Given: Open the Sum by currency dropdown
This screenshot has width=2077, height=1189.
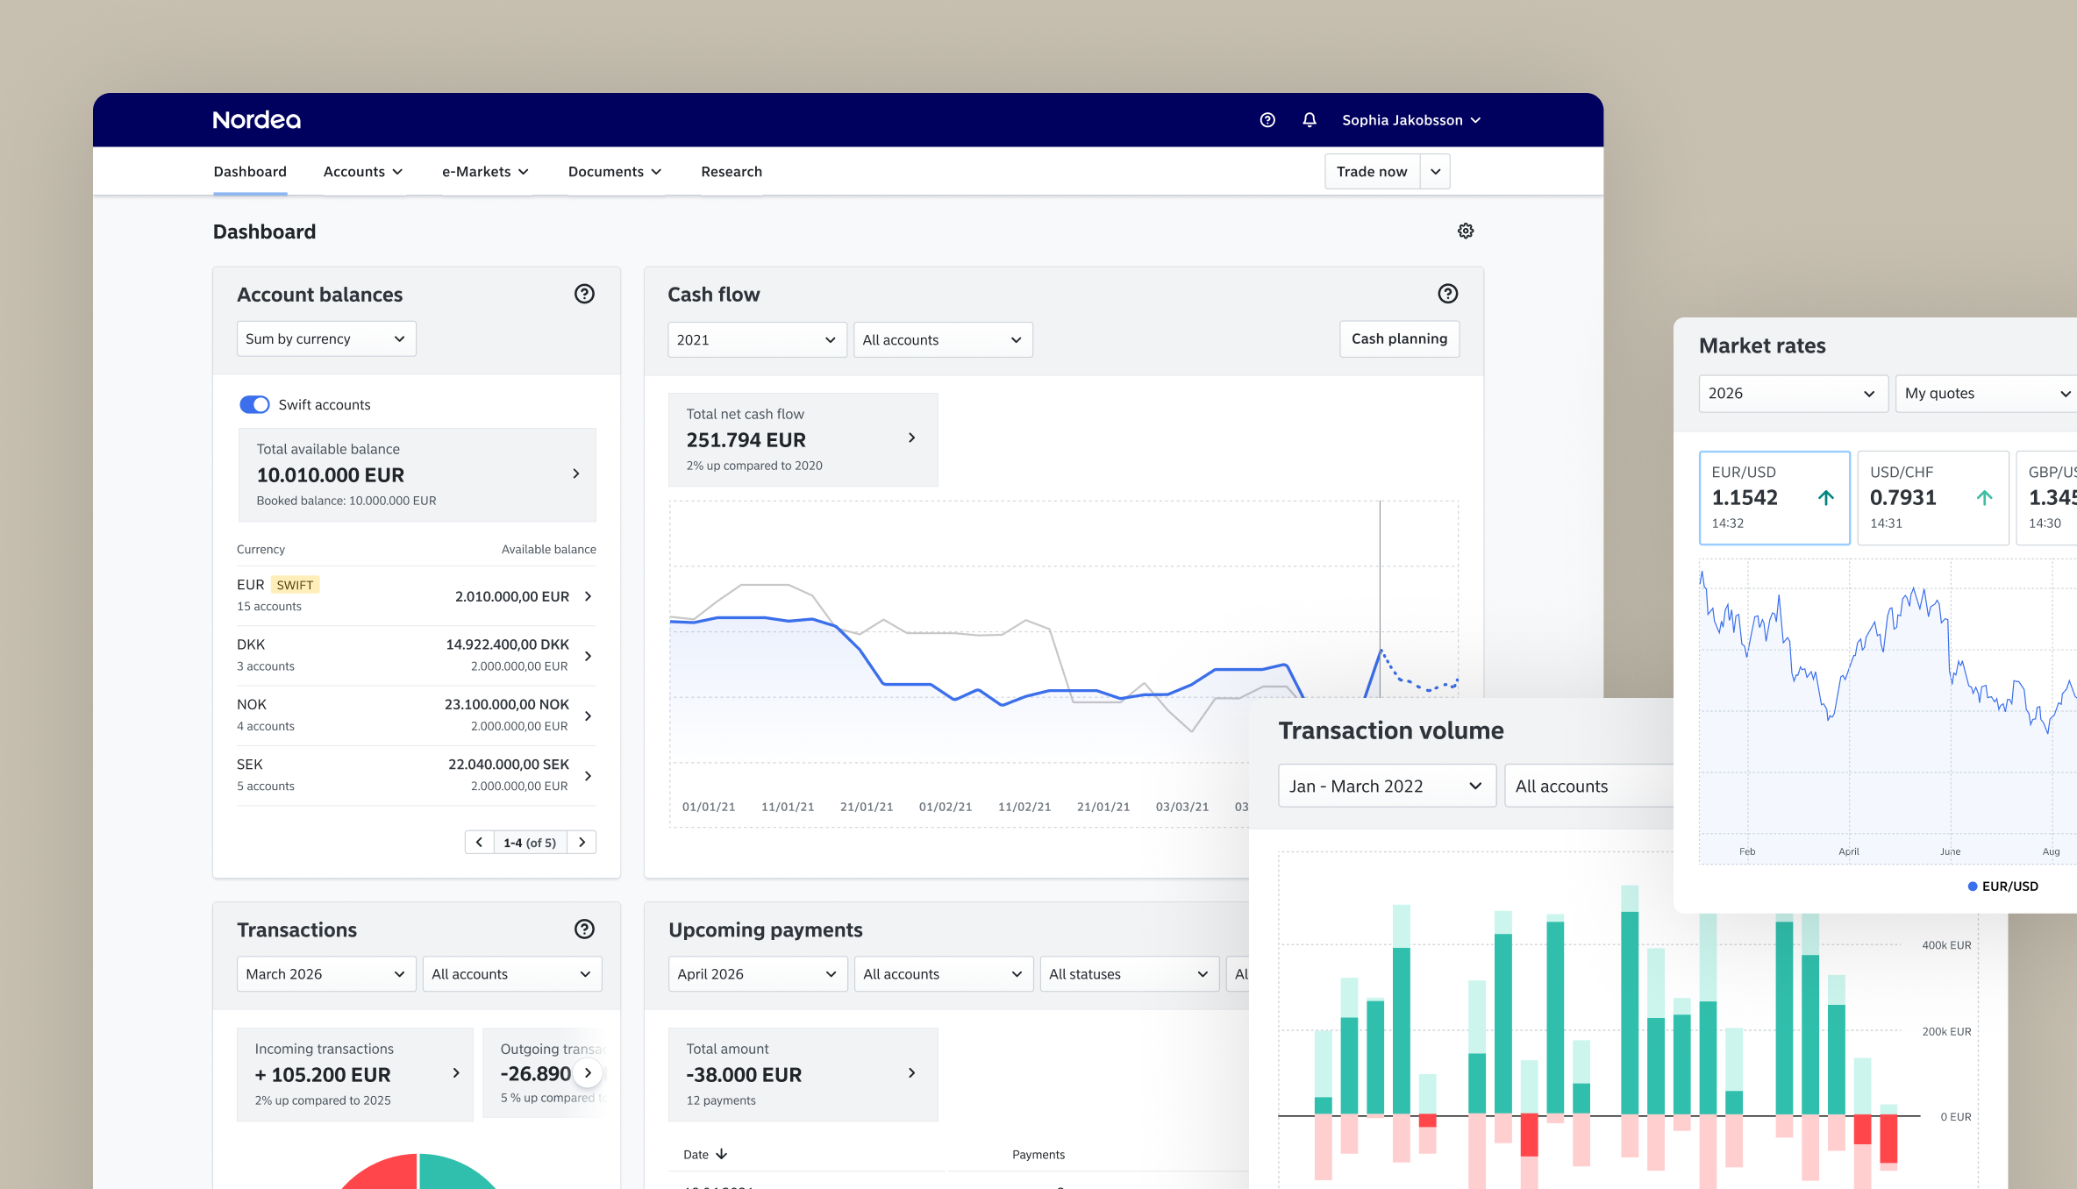Looking at the screenshot, I should [x=326, y=338].
